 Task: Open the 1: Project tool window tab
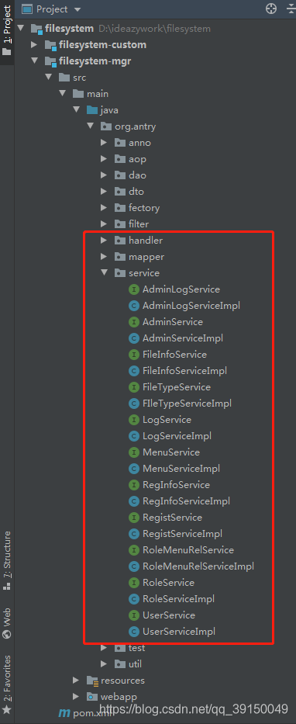tap(7, 30)
